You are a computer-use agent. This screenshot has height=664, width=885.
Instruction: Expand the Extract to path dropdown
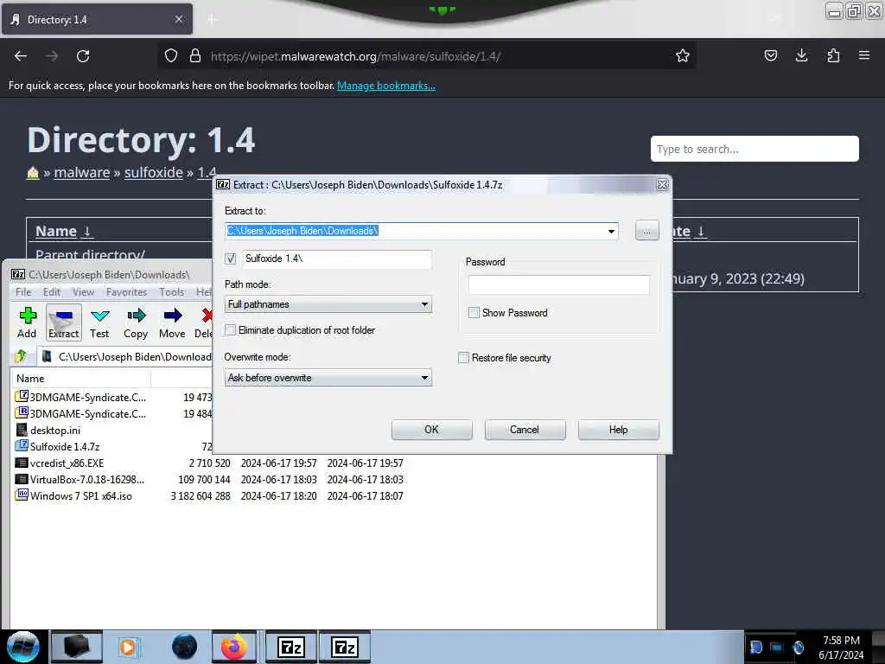click(x=611, y=231)
